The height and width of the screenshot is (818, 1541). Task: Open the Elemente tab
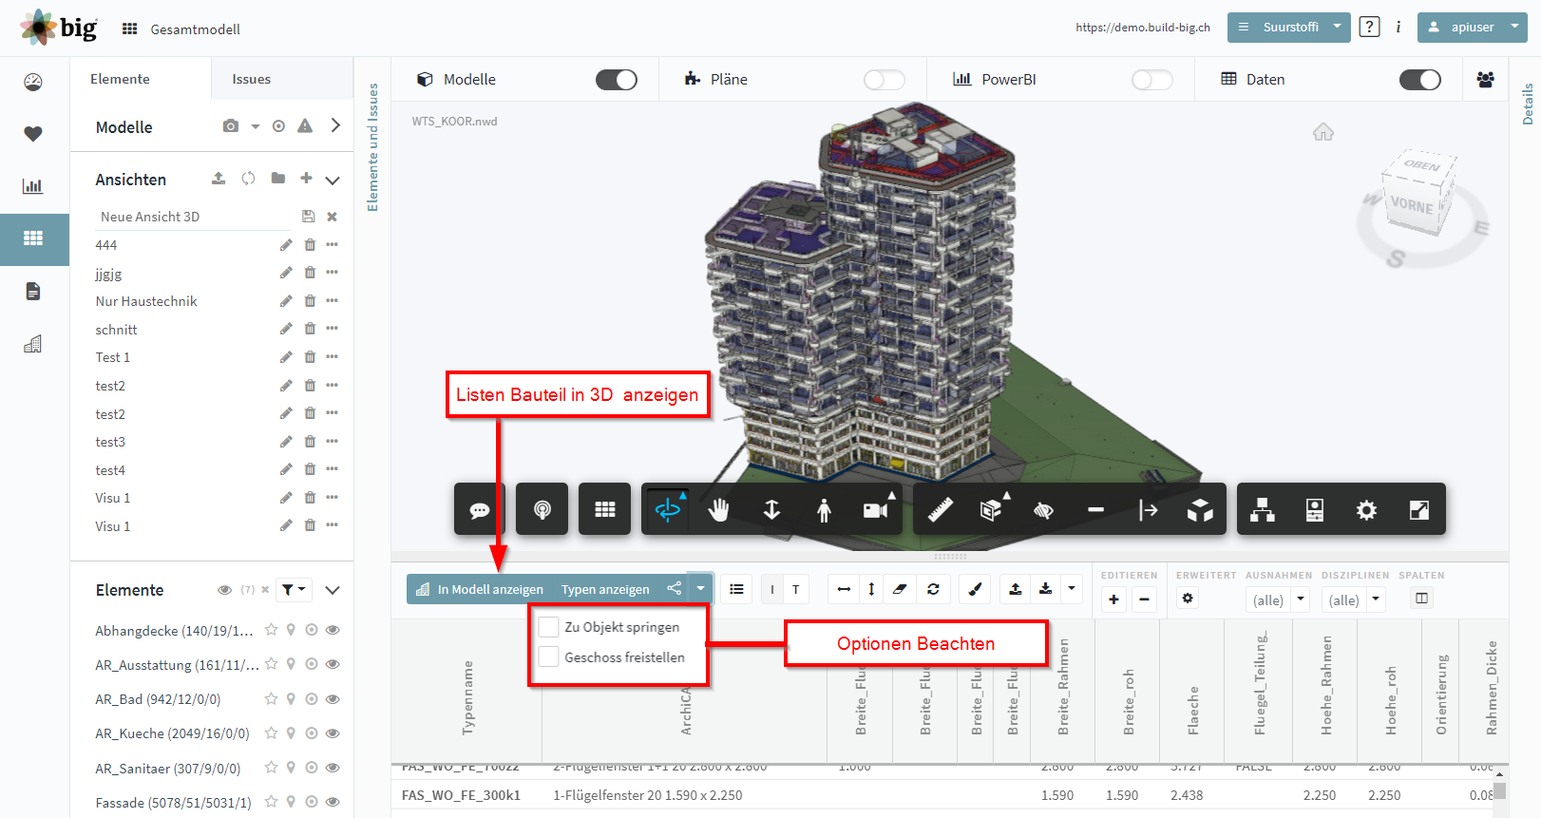point(121,79)
